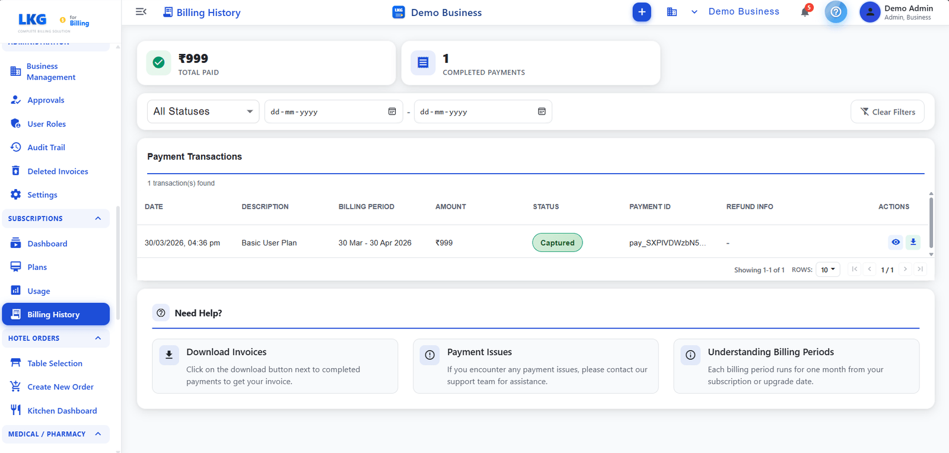
Task: Open Table Selection page
Action: coord(56,363)
